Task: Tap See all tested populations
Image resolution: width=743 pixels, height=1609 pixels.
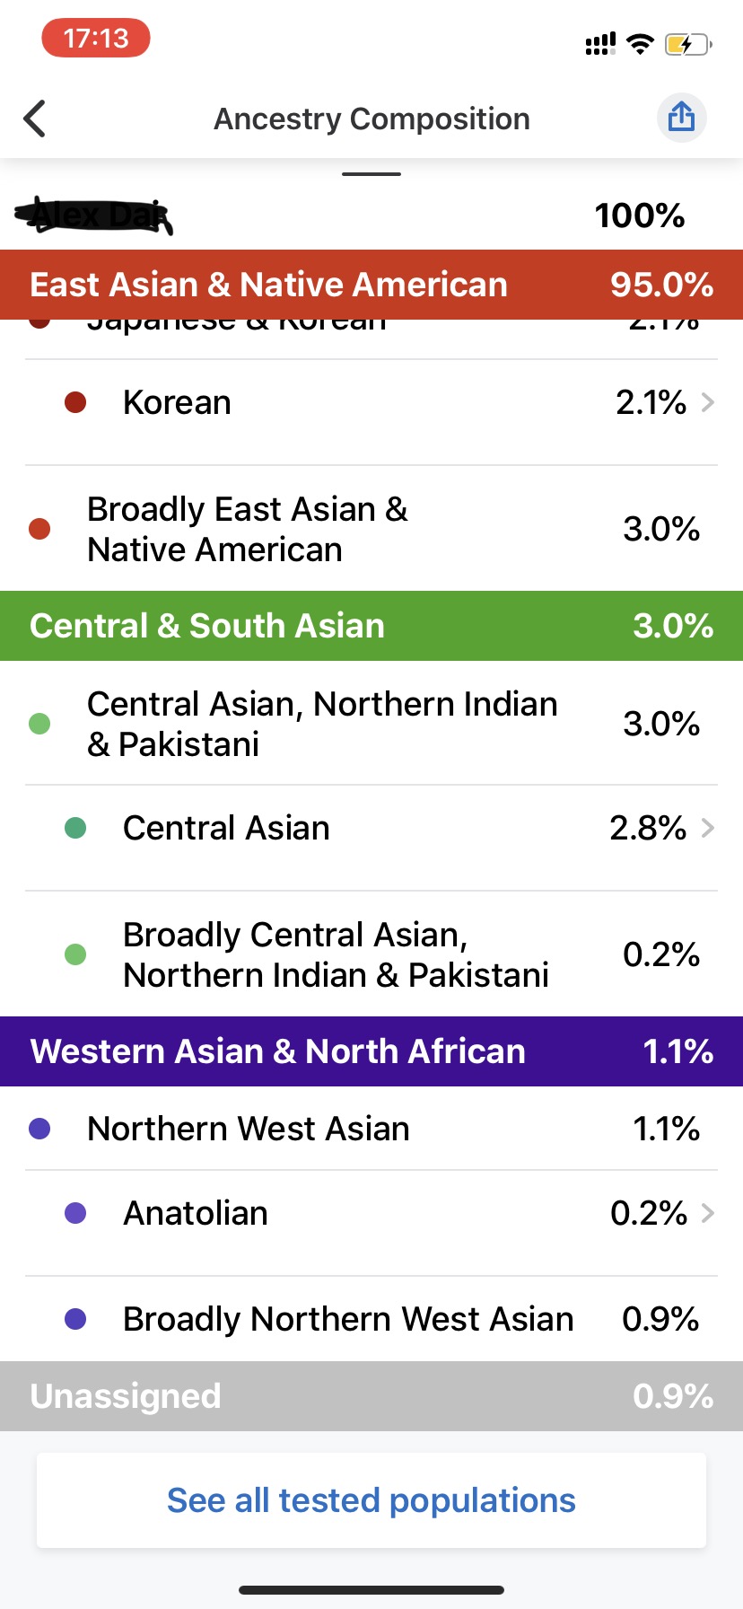Action: pos(371,1500)
